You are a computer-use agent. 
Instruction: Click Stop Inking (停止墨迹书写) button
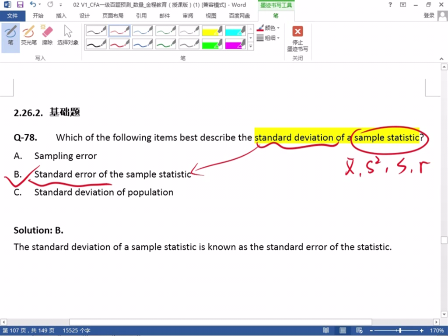tap(297, 38)
